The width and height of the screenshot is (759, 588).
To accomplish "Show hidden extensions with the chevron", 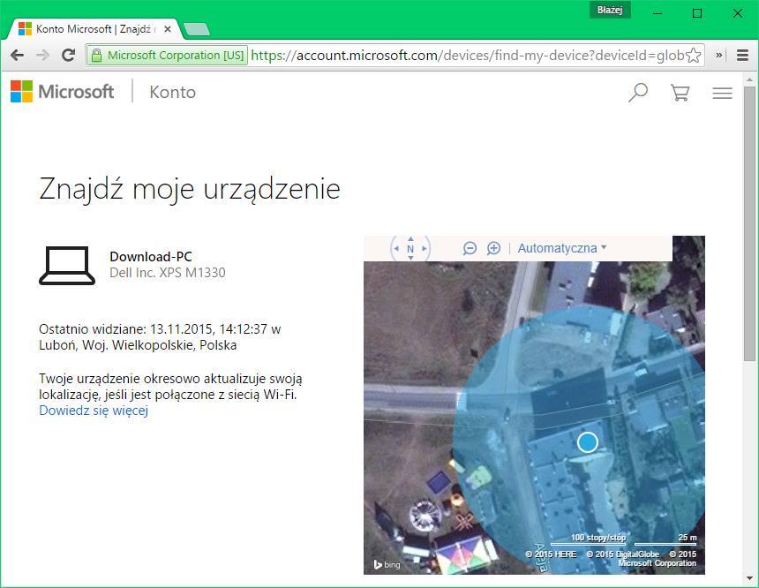I will [x=719, y=56].
